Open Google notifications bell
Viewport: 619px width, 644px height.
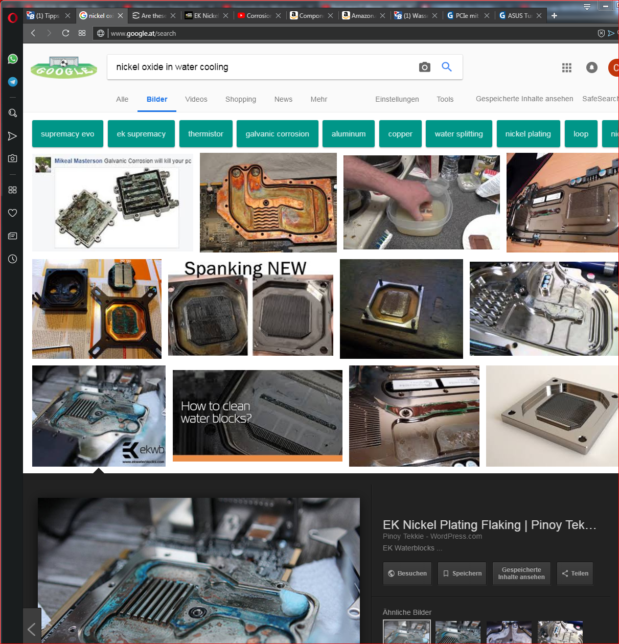592,67
